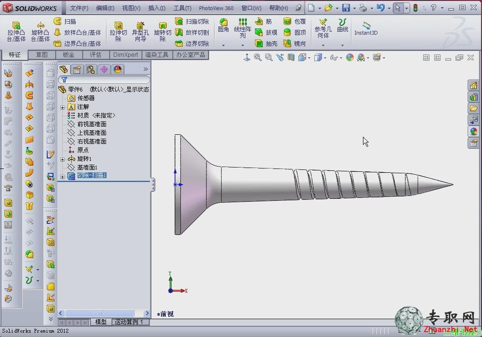482x337 pixels.
Task: Open the 线性阵列 pattern dropdown arrow
Action: click(242, 45)
